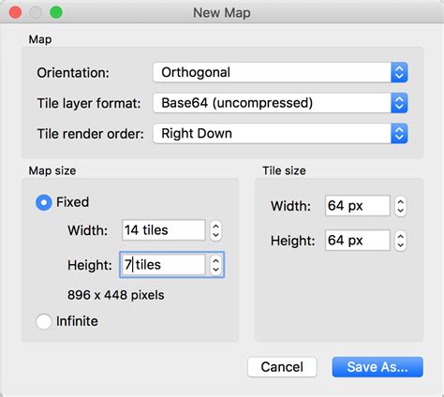Screen dimensions: 444x397
Task: Decrease map height with stepper down arrow
Action: tap(215, 270)
